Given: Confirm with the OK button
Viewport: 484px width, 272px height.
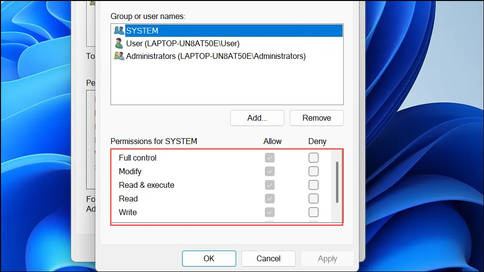Looking at the screenshot, I should tap(209, 258).
